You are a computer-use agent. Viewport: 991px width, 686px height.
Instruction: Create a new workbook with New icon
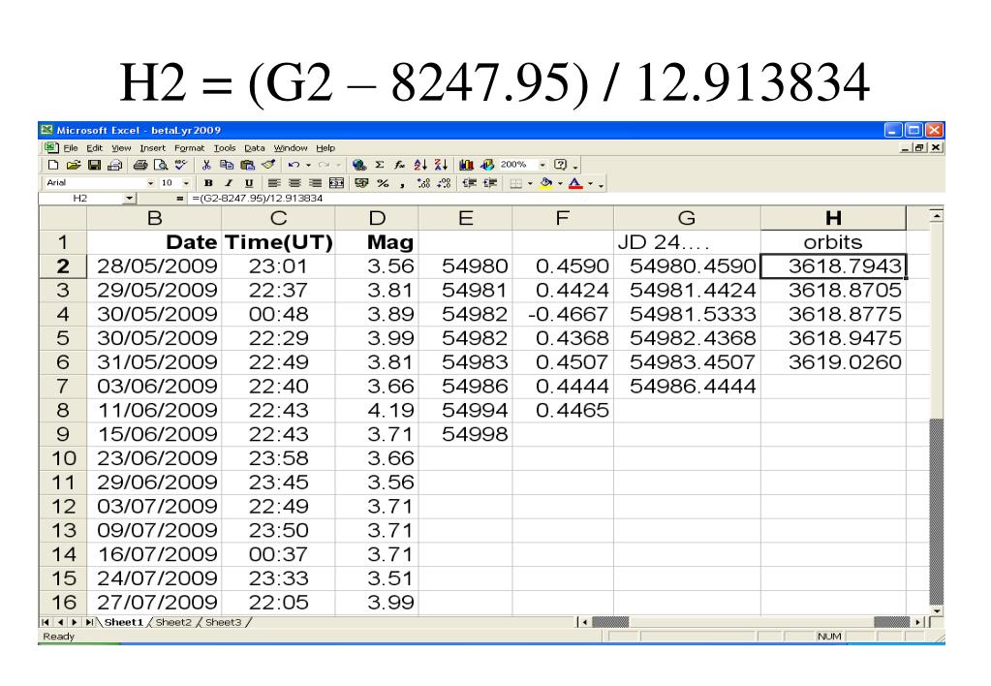tap(53, 165)
